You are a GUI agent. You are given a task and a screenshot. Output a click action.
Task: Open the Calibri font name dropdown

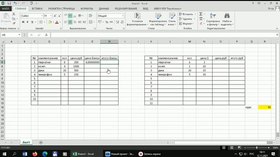point(42,16)
